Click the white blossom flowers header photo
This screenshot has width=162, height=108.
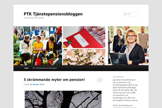coord(84,57)
